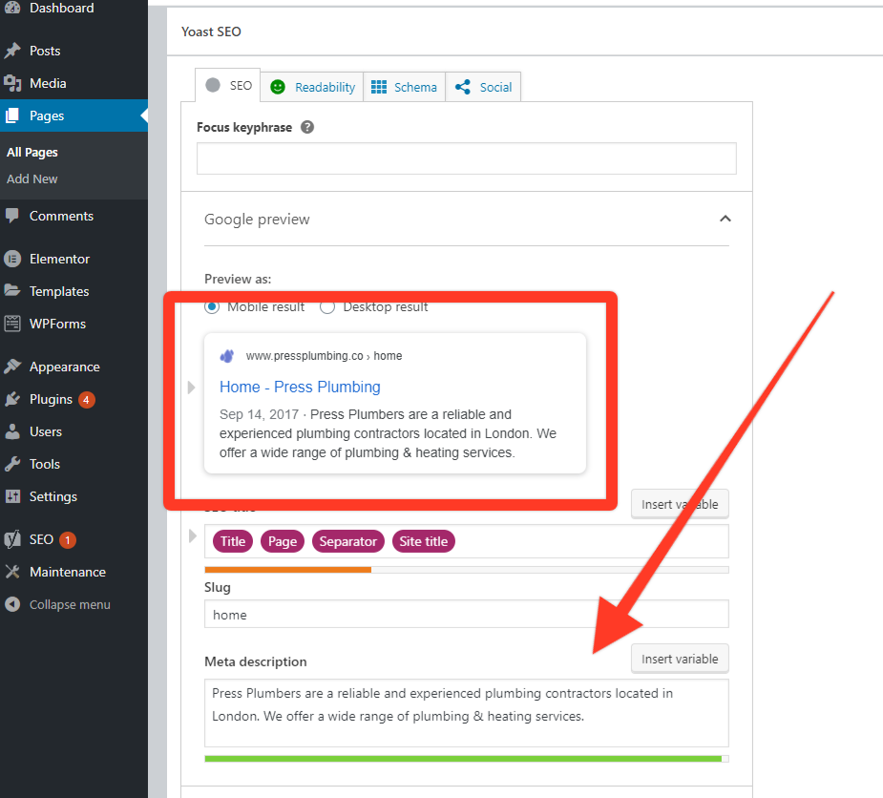Click the site favicon in Google preview
The height and width of the screenshot is (798, 883).
pos(227,356)
